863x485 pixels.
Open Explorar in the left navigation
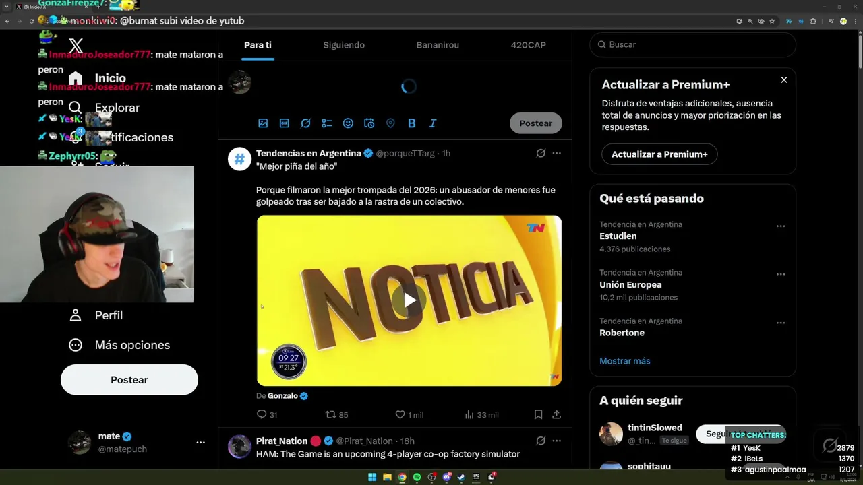104,108
